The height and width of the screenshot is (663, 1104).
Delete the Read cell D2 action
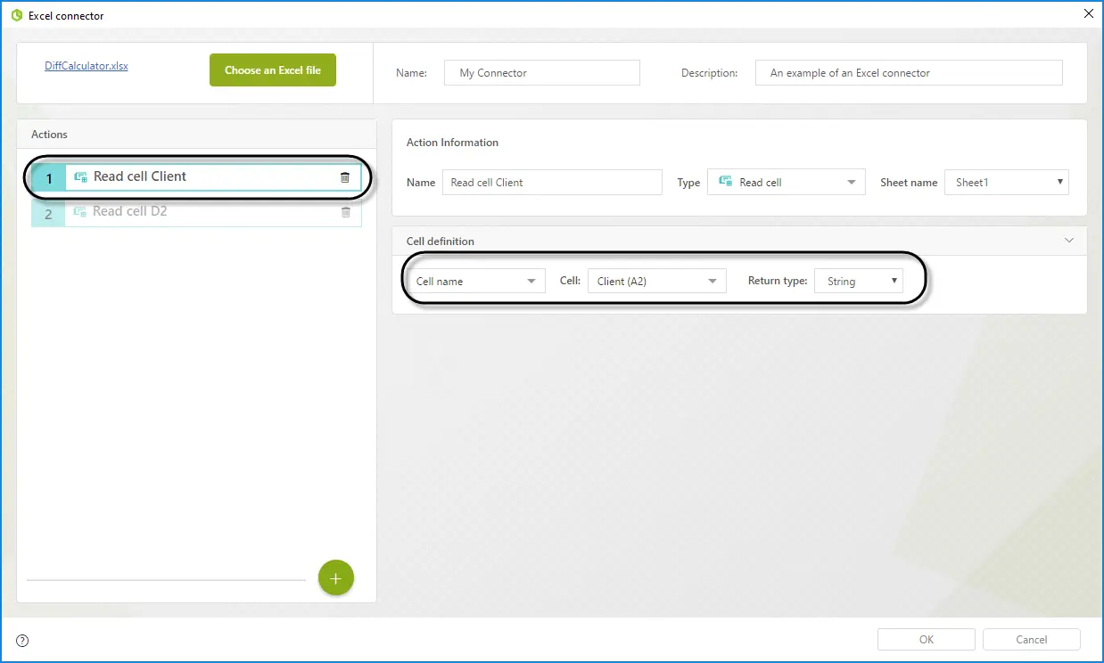click(x=346, y=212)
